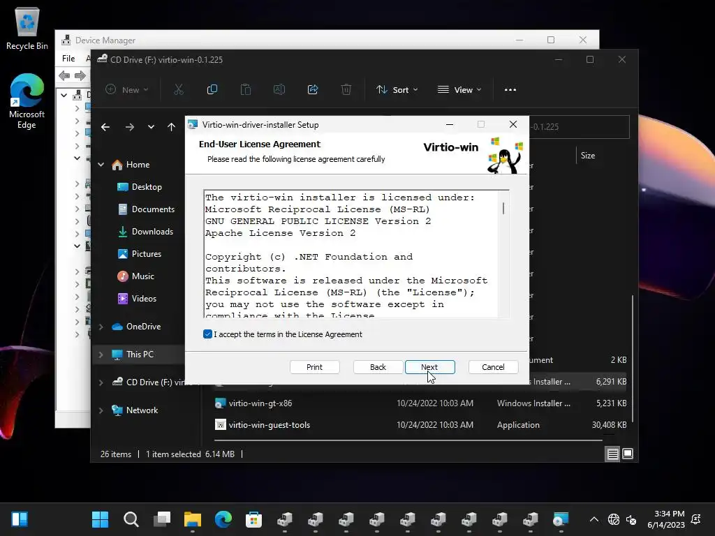Screen dimensions: 715x536
Task: Click the network globe tray icon
Action: click(614, 519)
